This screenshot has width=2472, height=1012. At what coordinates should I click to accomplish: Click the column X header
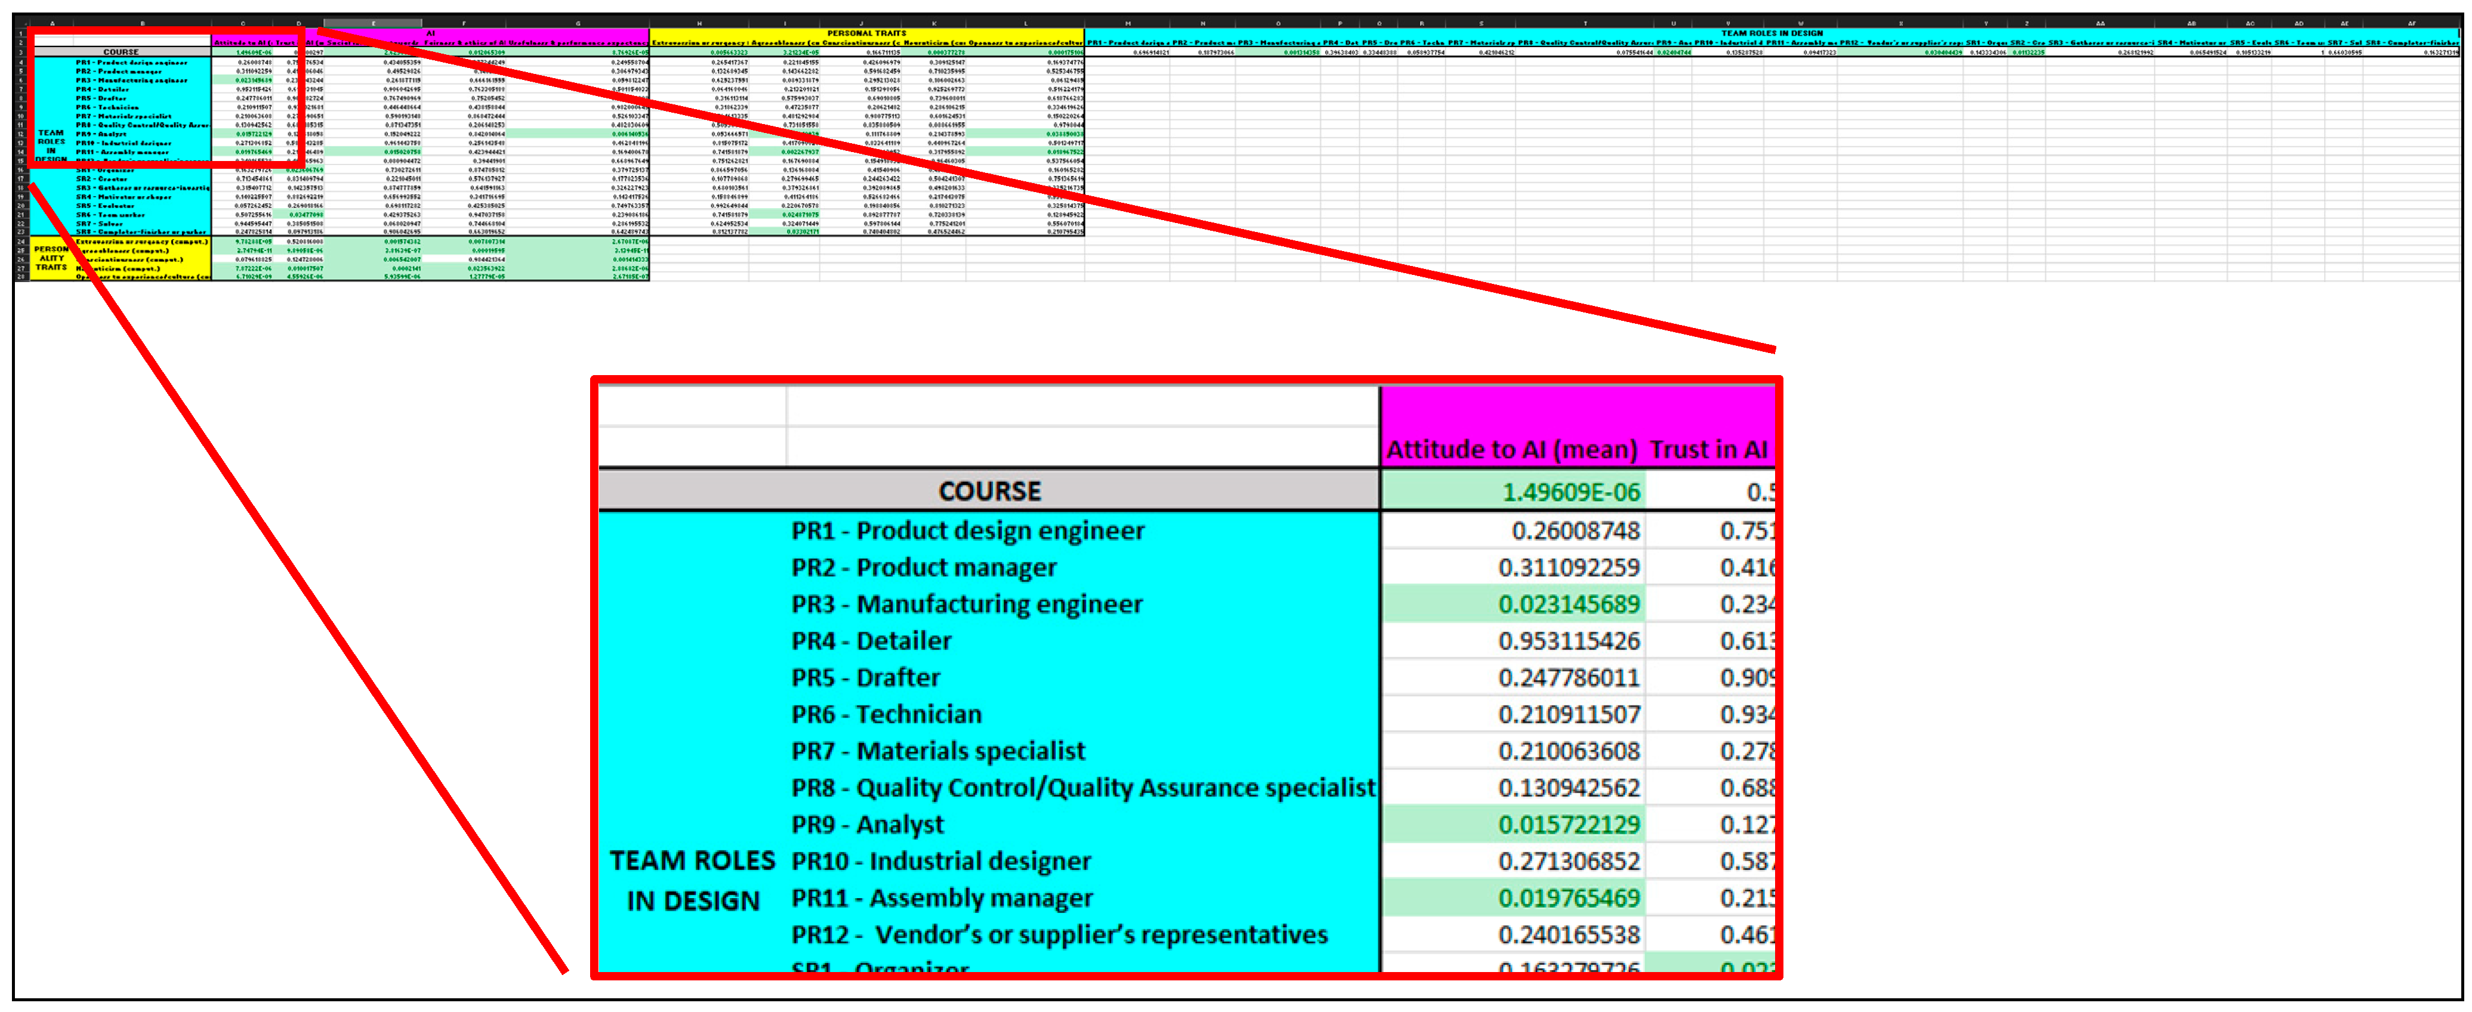(x=1900, y=22)
